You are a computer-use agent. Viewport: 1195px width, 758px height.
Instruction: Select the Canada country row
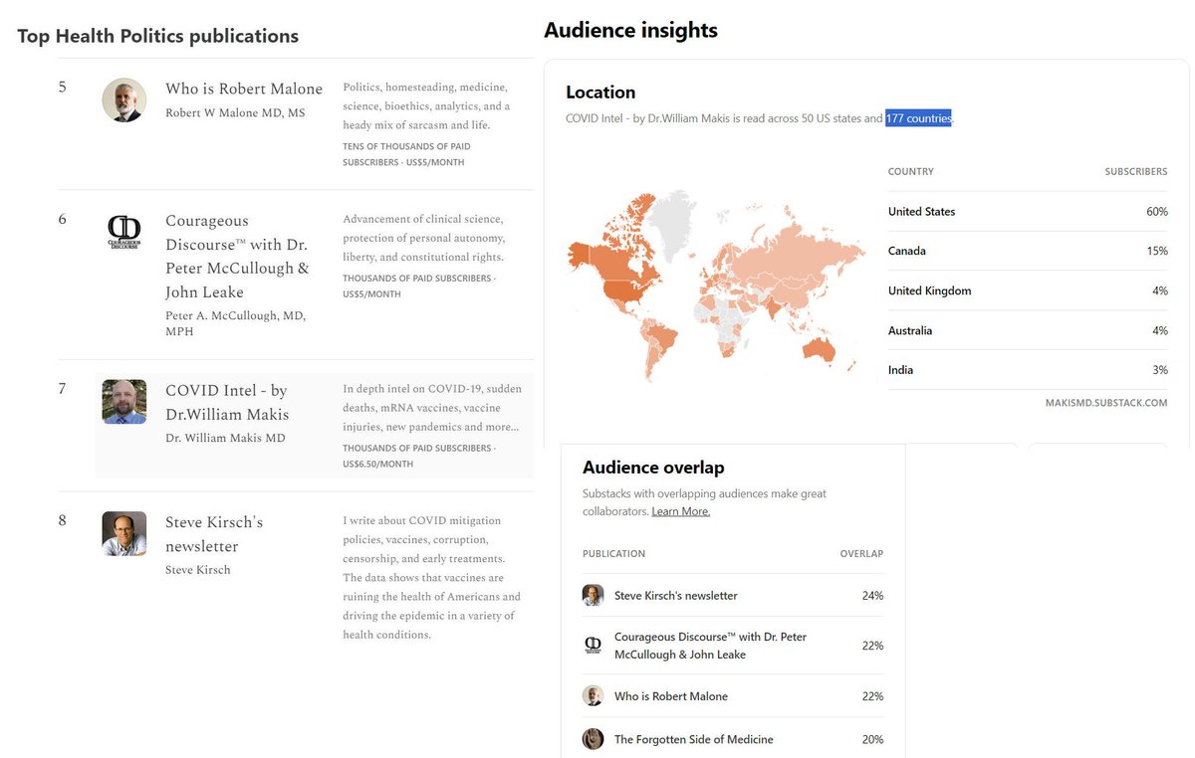click(x=1028, y=251)
